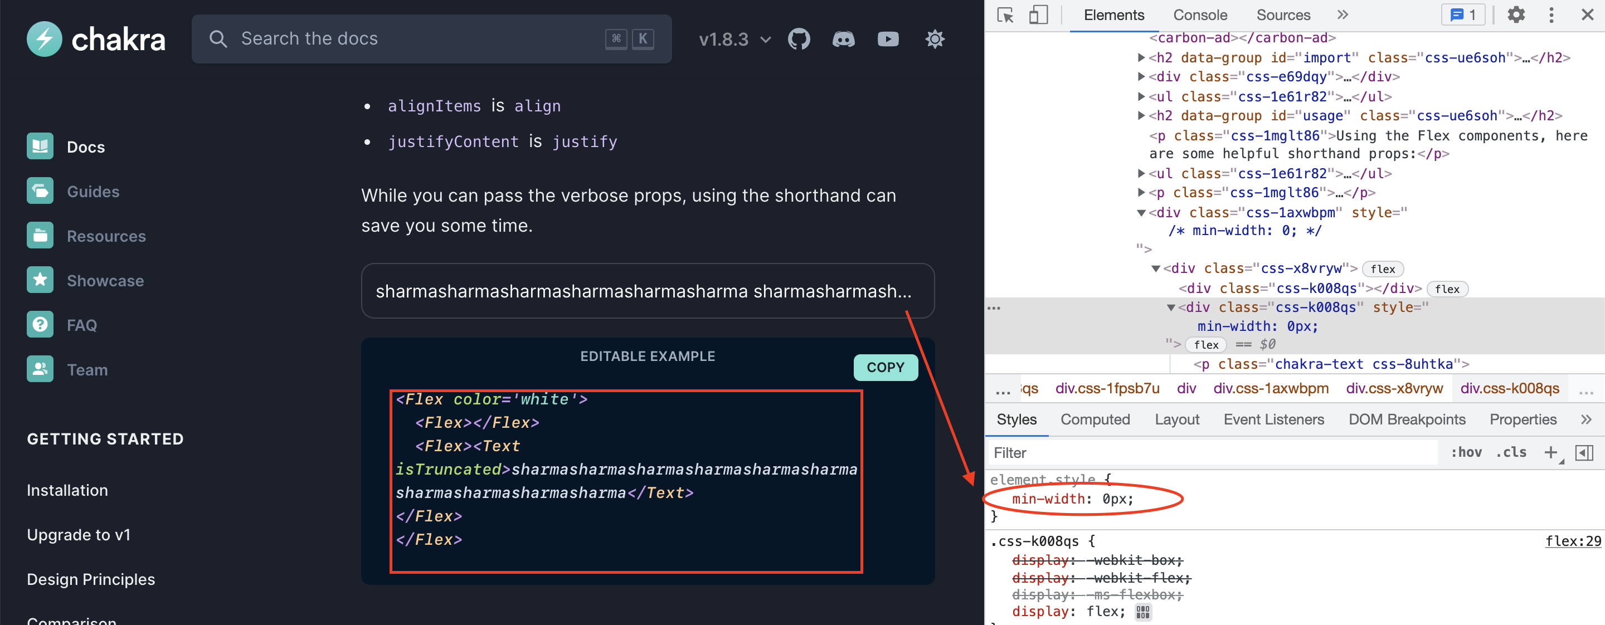Open the v1.8.3 version dropdown
This screenshot has height=625, width=1605.
(734, 38)
